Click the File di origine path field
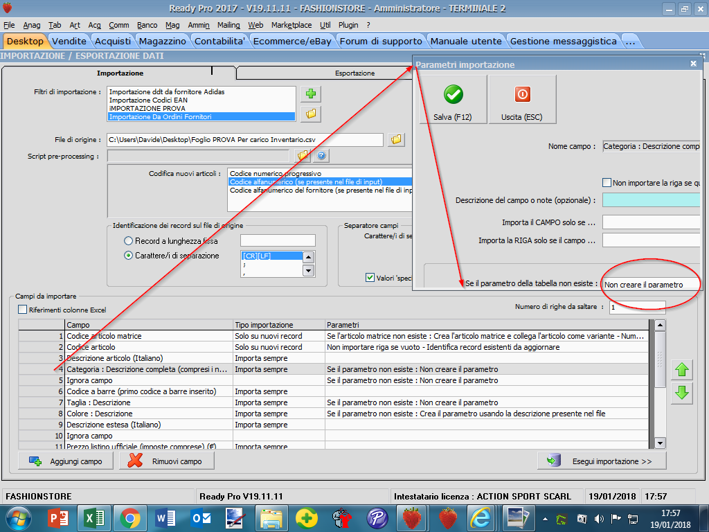This screenshot has width=709, height=532. (x=245, y=139)
